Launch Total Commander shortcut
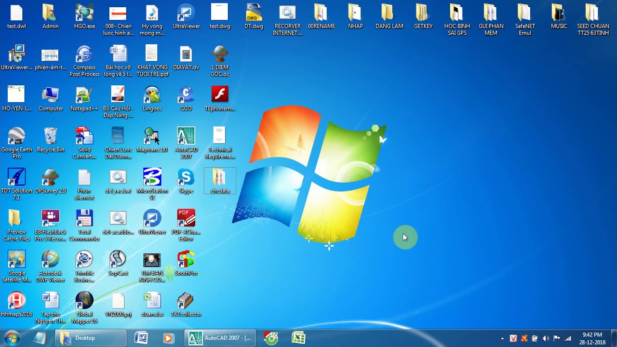Screen dimensions: 617x347 [84, 225]
